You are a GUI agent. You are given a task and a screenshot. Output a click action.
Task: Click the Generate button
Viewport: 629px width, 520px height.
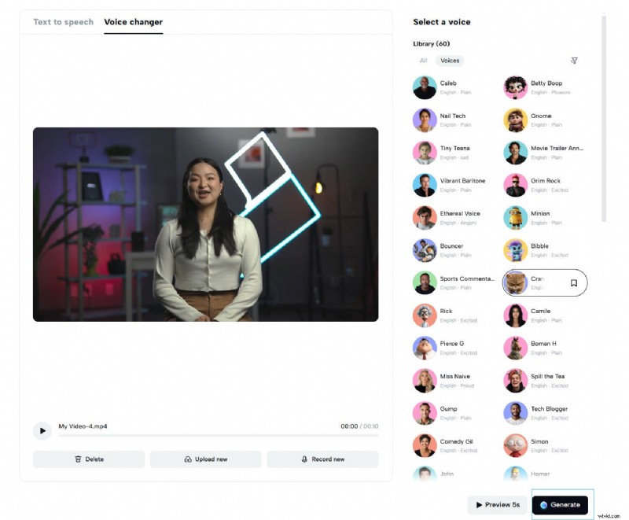[561, 504]
